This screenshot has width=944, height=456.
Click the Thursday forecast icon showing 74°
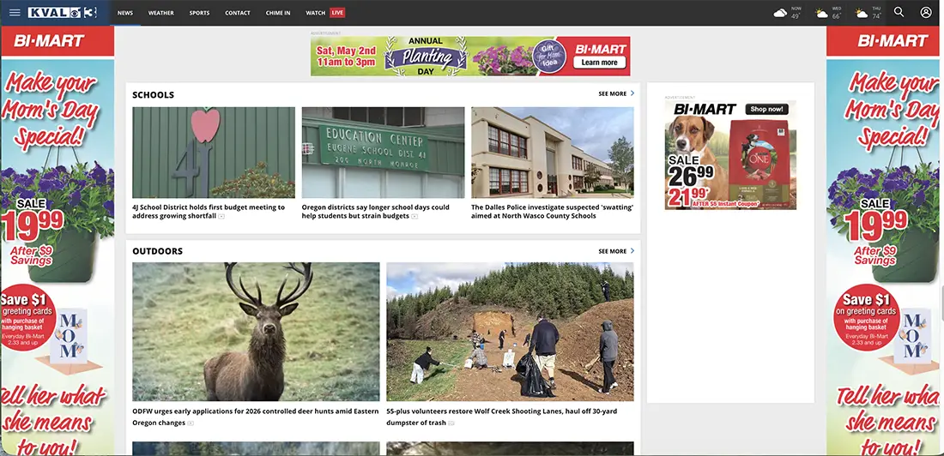pyautogui.click(x=862, y=13)
